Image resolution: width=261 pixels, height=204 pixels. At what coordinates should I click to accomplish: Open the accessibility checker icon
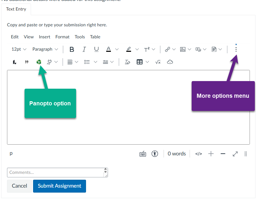pos(154,154)
